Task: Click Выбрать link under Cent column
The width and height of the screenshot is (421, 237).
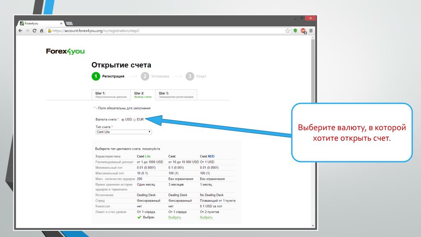Action: pos(175,217)
